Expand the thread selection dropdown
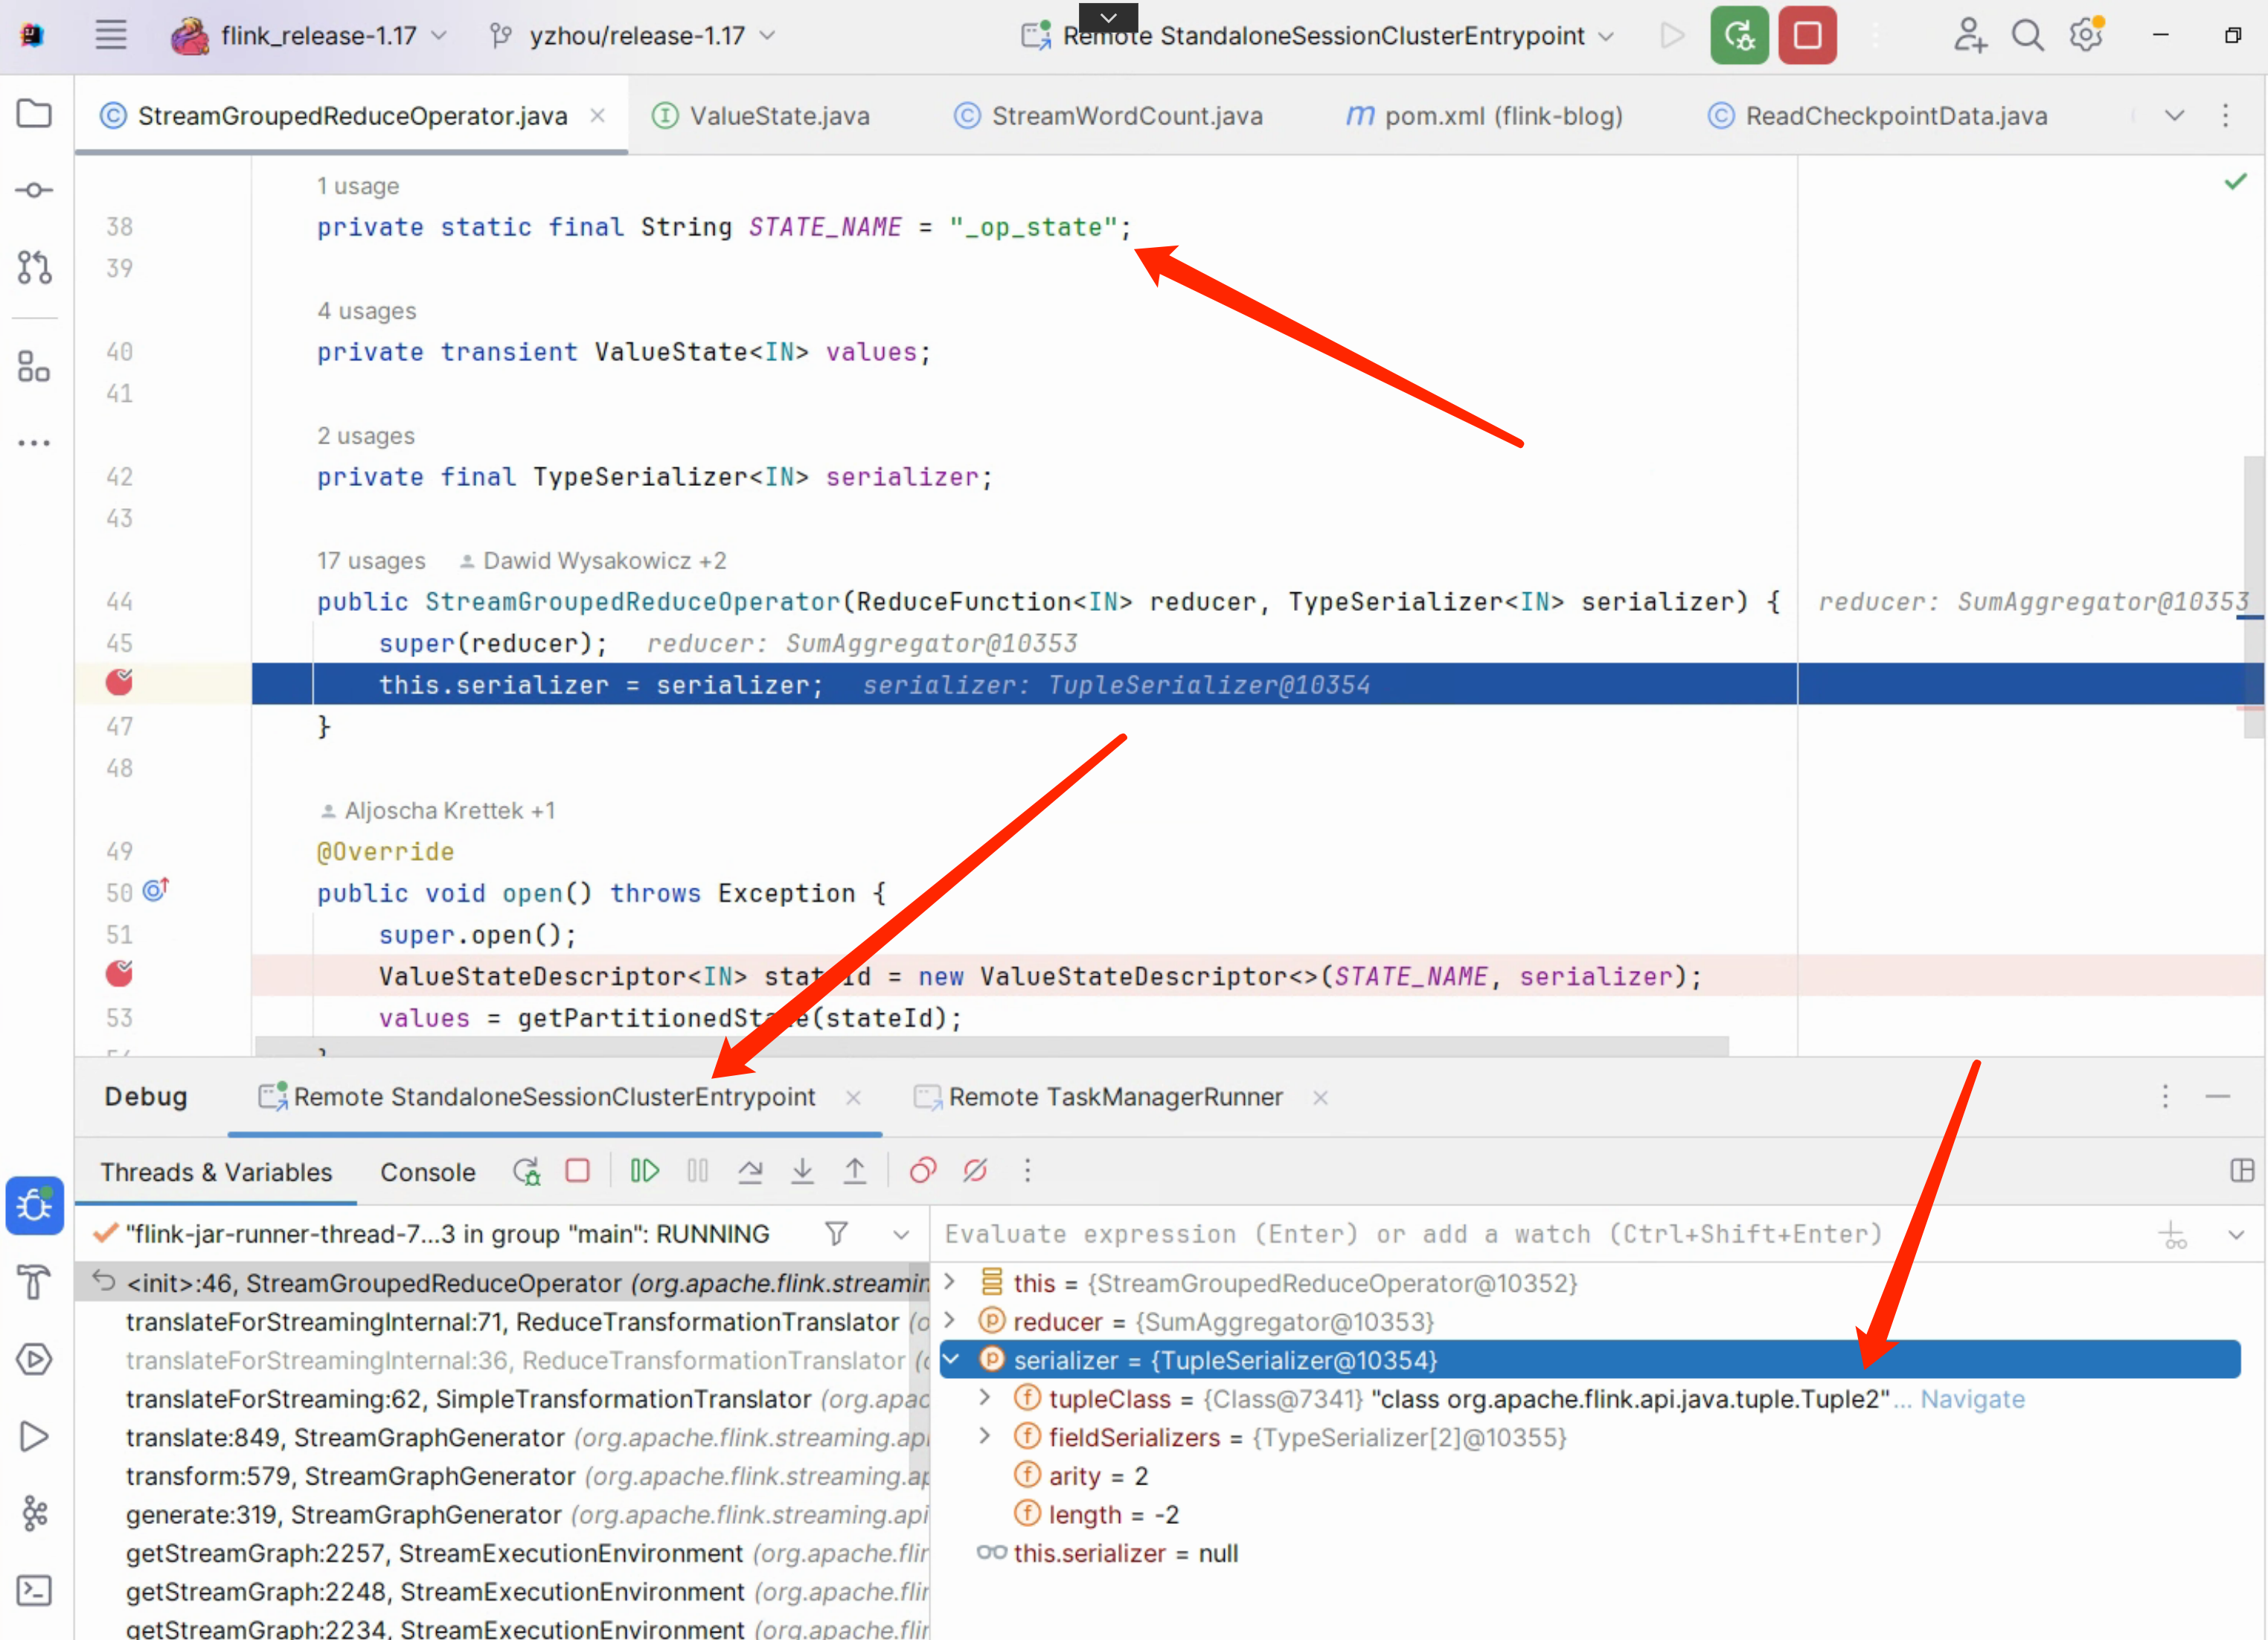This screenshot has height=1640, width=2268. click(x=901, y=1234)
